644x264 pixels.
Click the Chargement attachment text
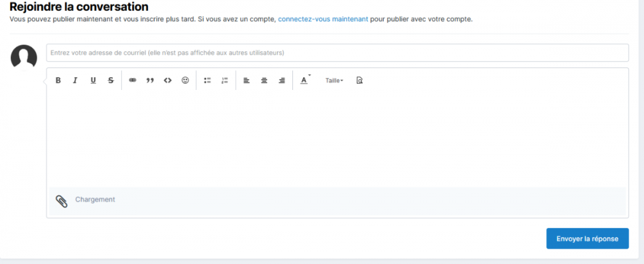coord(95,200)
